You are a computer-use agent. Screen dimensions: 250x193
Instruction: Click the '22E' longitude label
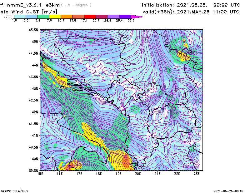(177, 174)
